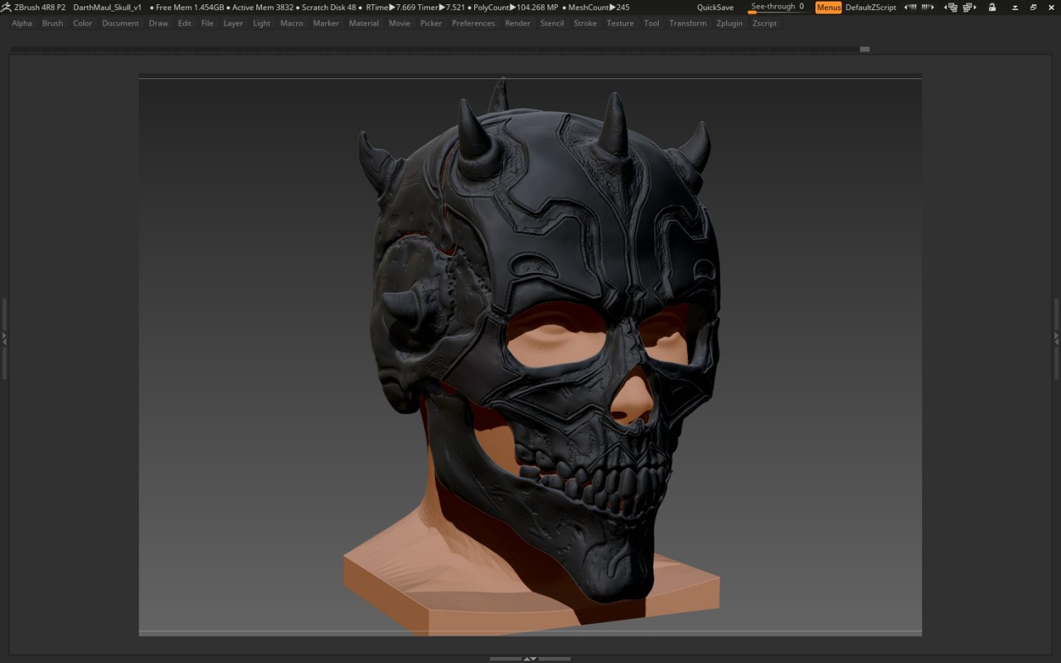The height and width of the screenshot is (663, 1061).
Task: Close the ZBrush window
Action: [1051, 7]
